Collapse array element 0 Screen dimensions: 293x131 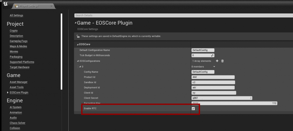[x=80, y=67]
